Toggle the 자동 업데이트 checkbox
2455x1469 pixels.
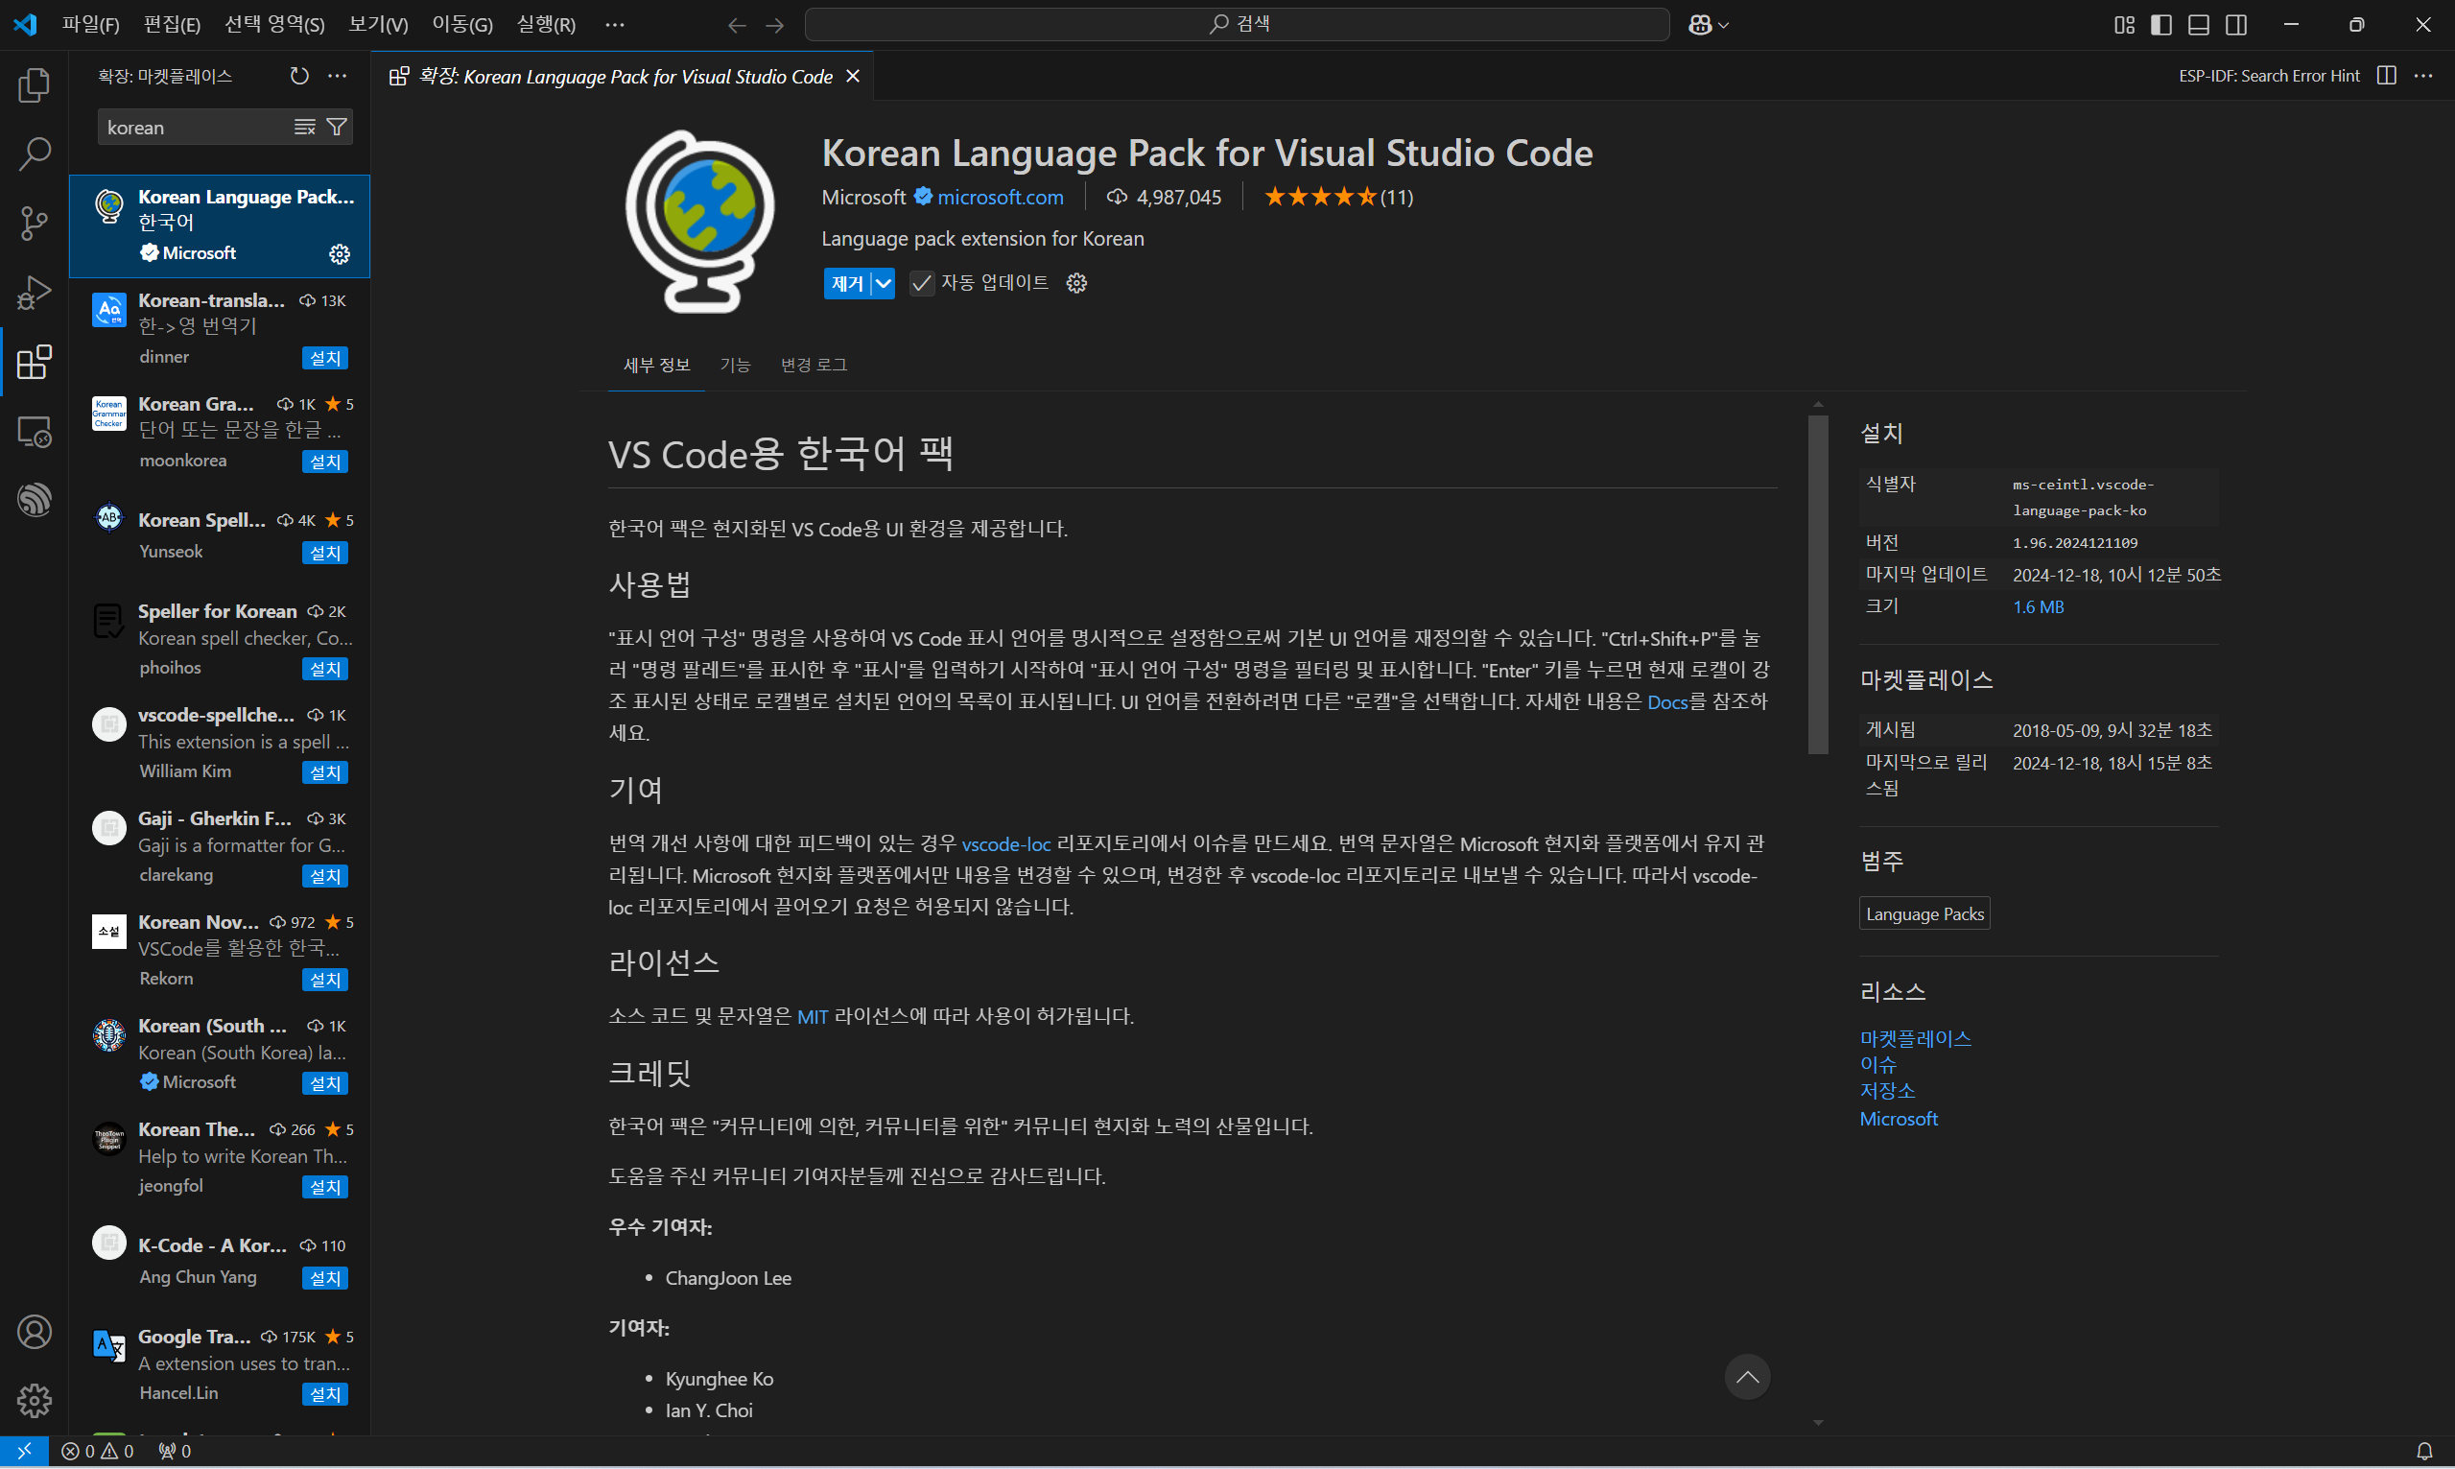tap(921, 284)
